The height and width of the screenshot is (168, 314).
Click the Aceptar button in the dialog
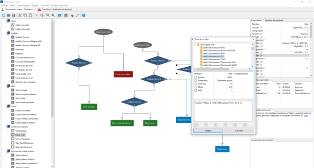coord(208,131)
